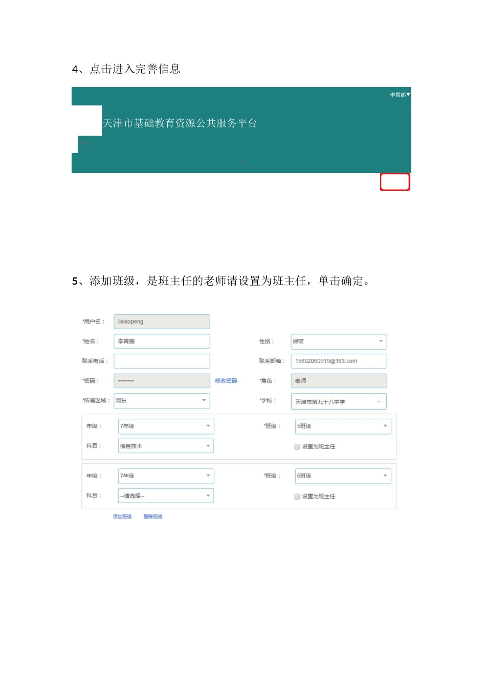Viewport: 486px width, 688px height.
Task: Check 设置为班主任 for 6班级
Action: point(297,497)
